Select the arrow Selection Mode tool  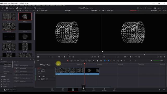[x=68, y=61]
